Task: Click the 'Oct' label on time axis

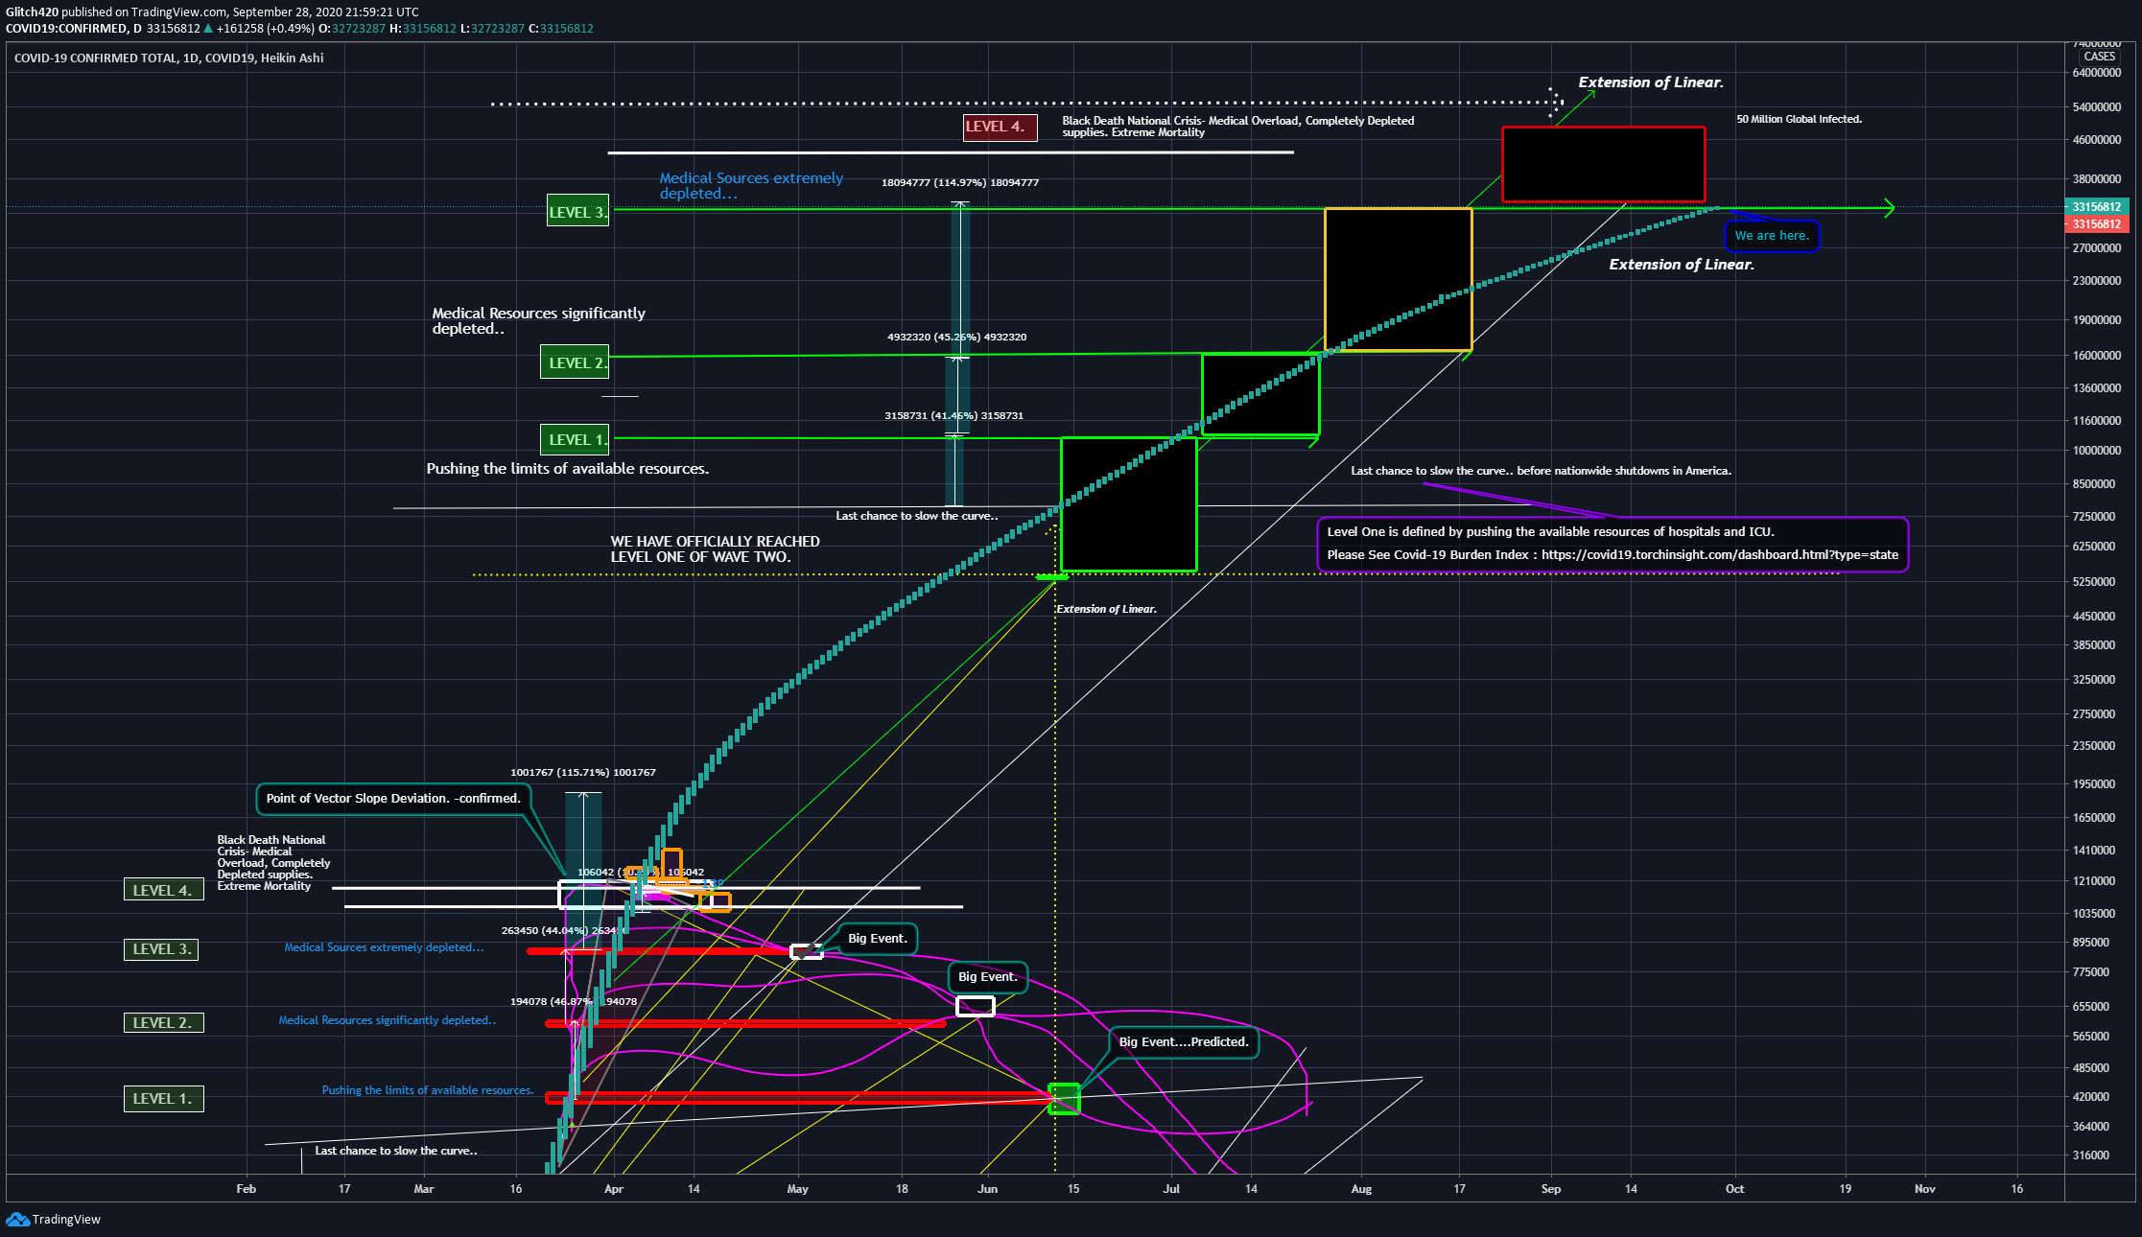Action: pyautogui.click(x=1734, y=1189)
